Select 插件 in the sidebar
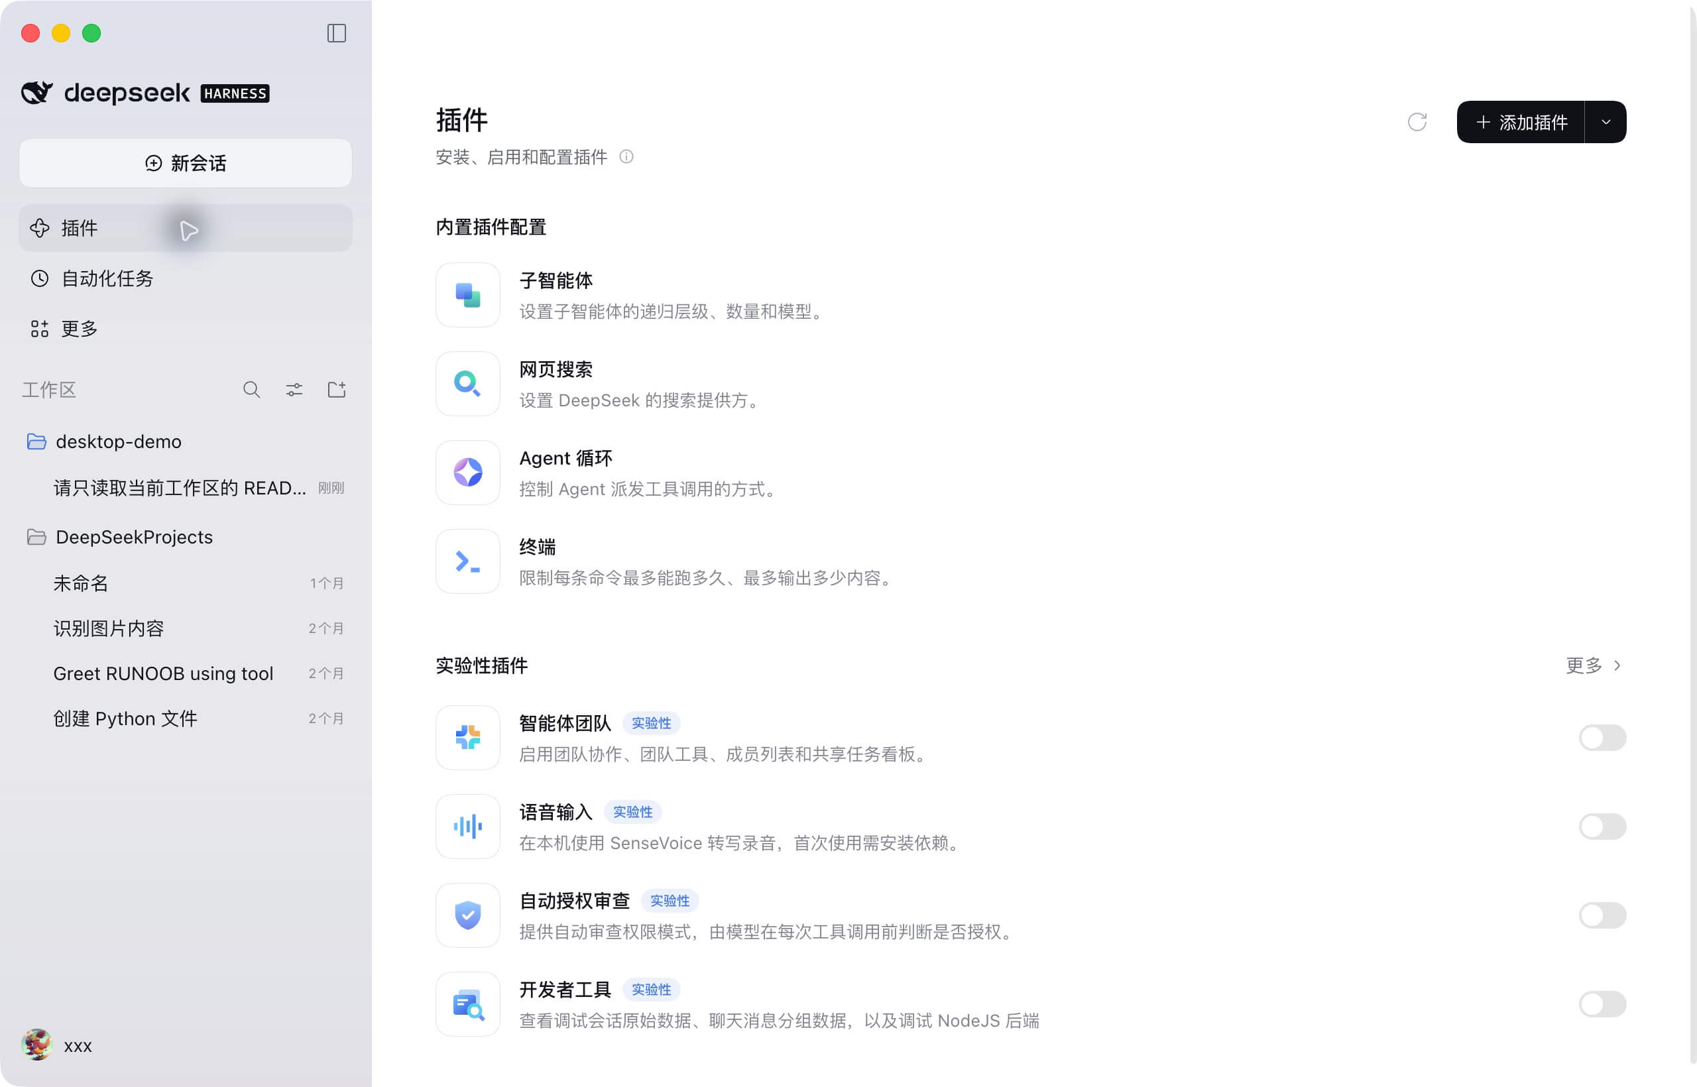 click(186, 228)
